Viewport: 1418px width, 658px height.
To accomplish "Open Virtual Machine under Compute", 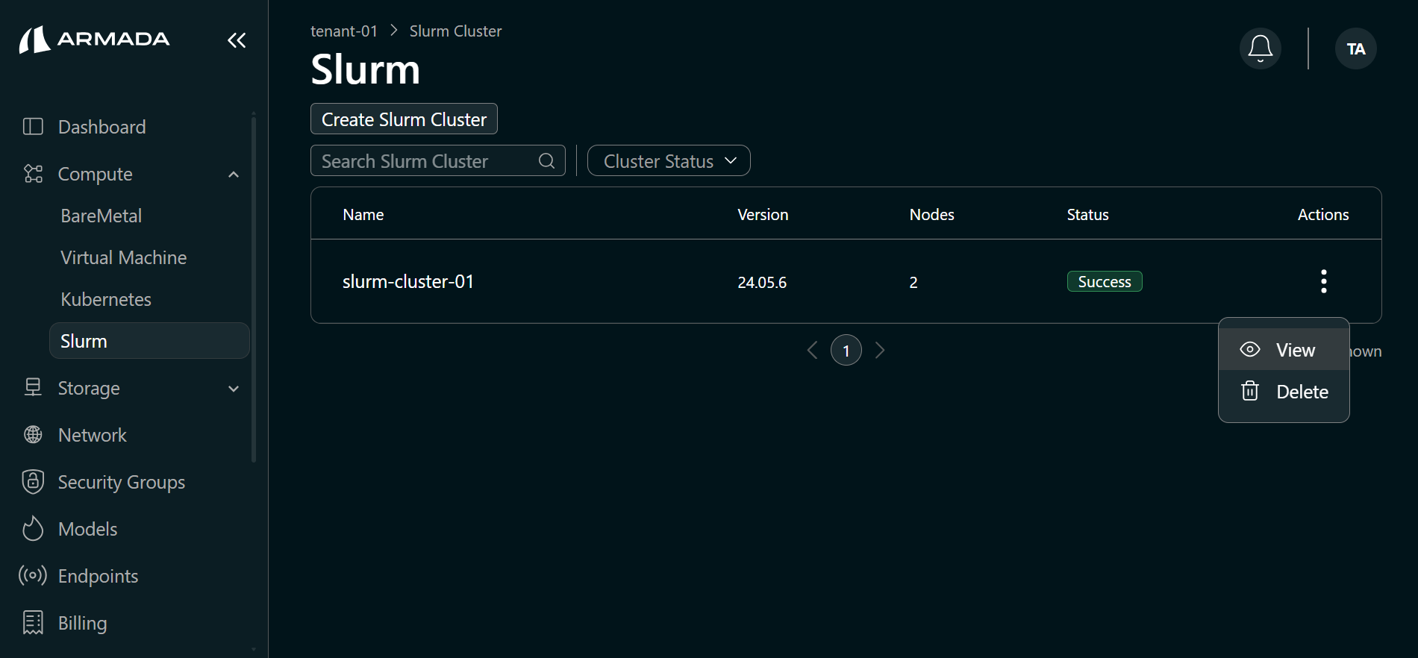I will point(123,257).
